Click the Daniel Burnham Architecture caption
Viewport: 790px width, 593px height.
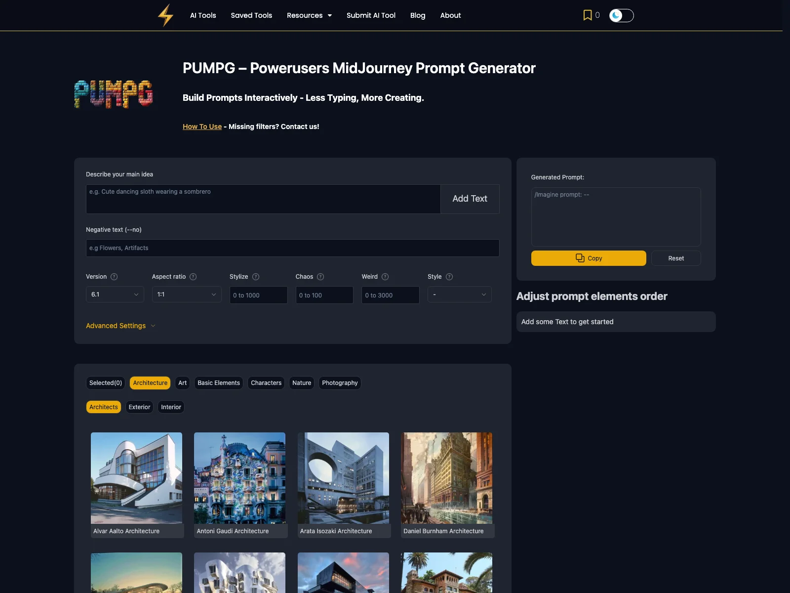[x=443, y=531]
